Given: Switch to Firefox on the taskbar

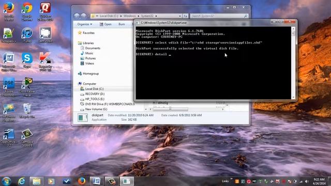Looking at the screenshot, I should tap(82, 181).
